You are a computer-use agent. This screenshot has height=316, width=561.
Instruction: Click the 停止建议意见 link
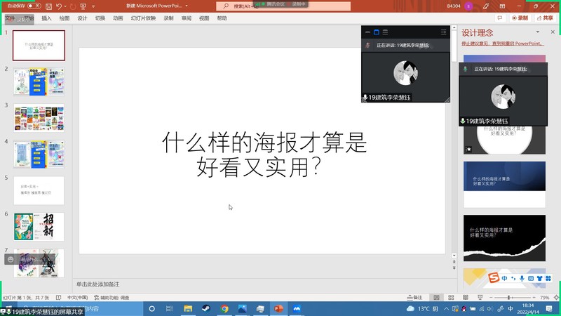tap(502, 44)
